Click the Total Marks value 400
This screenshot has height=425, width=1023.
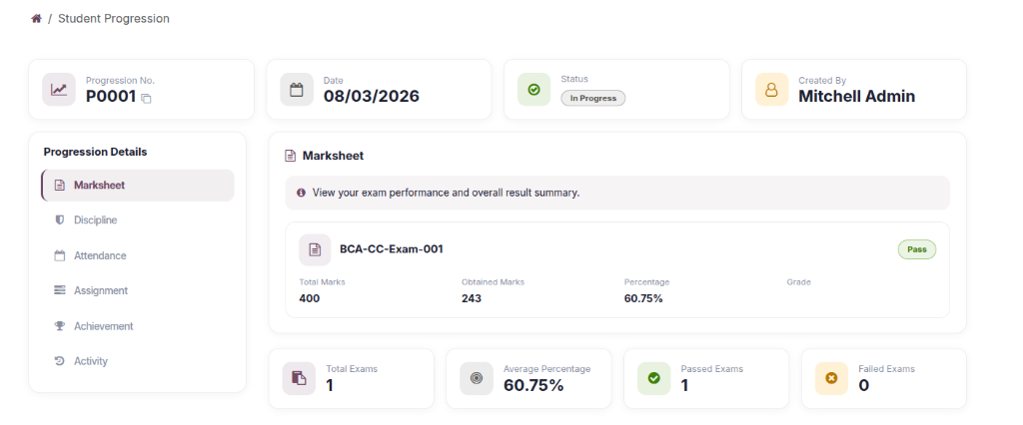(x=310, y=298)
